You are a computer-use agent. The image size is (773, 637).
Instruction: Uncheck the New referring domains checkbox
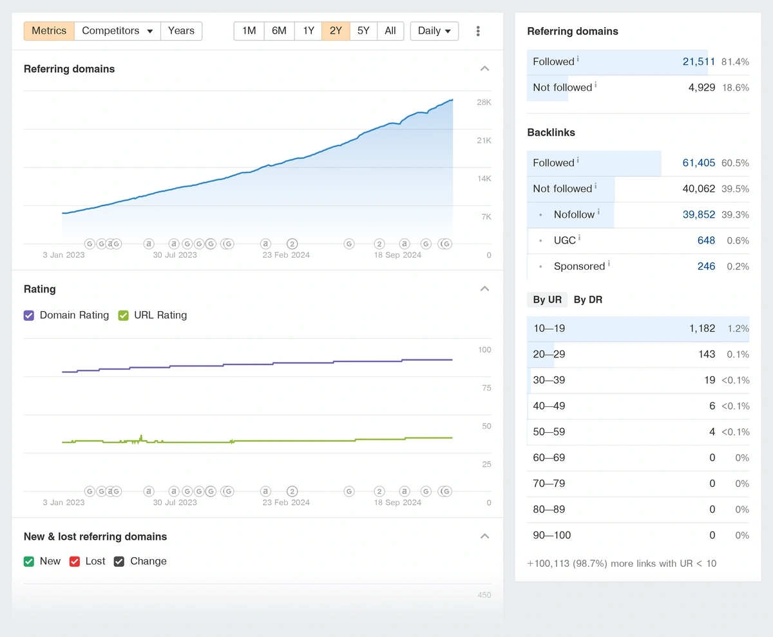tap(29, 562)
